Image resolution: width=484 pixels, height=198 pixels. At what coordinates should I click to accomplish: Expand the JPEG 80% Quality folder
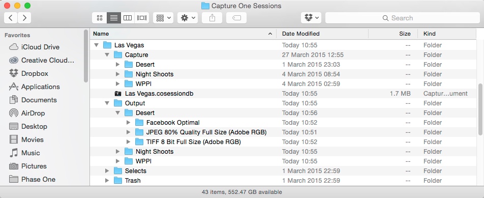click(x=129, y=132)
